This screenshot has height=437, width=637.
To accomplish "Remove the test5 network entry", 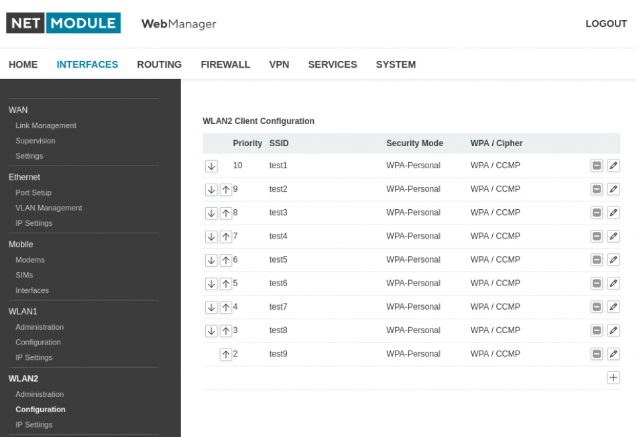I will (x=596, y=260).
